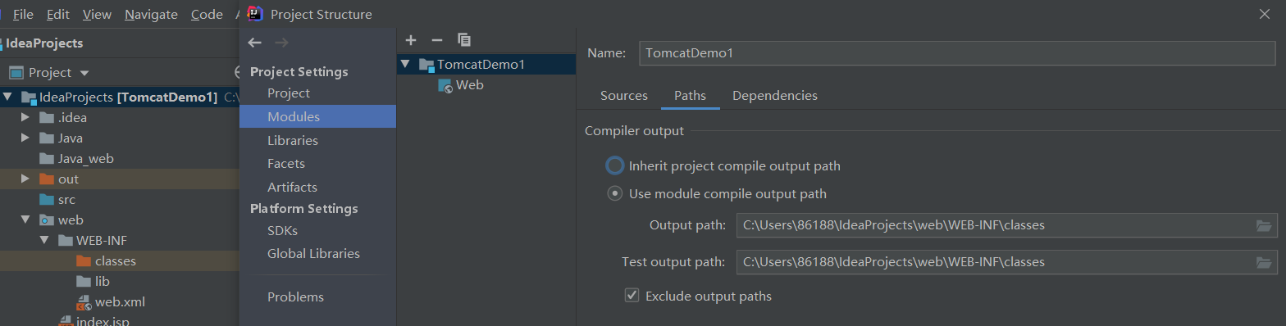Click the back navigation arrow

coord(255,43)
